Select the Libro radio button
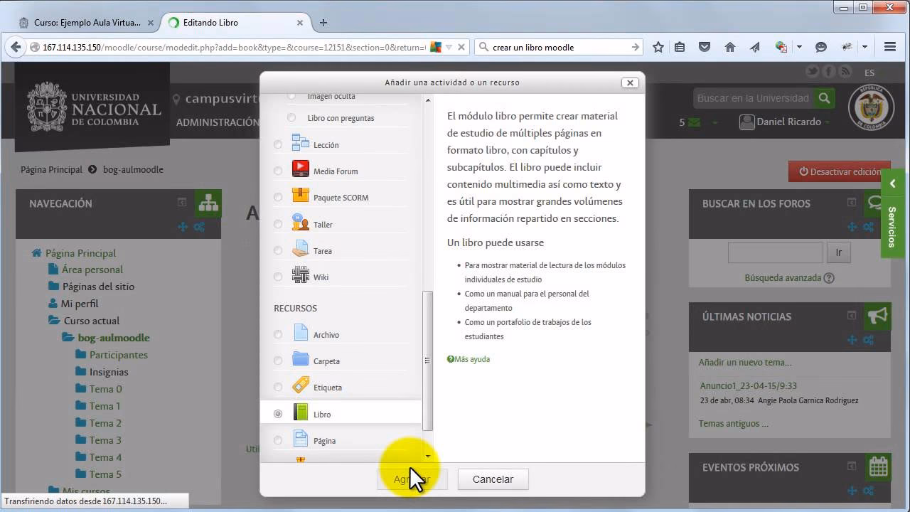 point(277,413)
